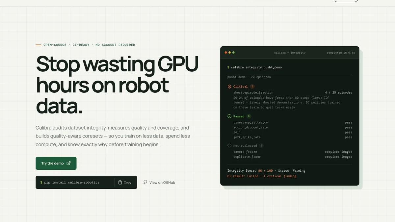Select the pip install calibra-robotics command text
Image resolution: width=395 pixels, height=222 pixels.
coord(72,182)
